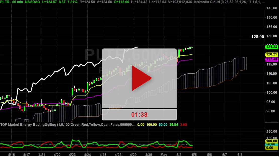
Task: Click the yellow 100.00 value in indicator header
Action: pos(151,125)
